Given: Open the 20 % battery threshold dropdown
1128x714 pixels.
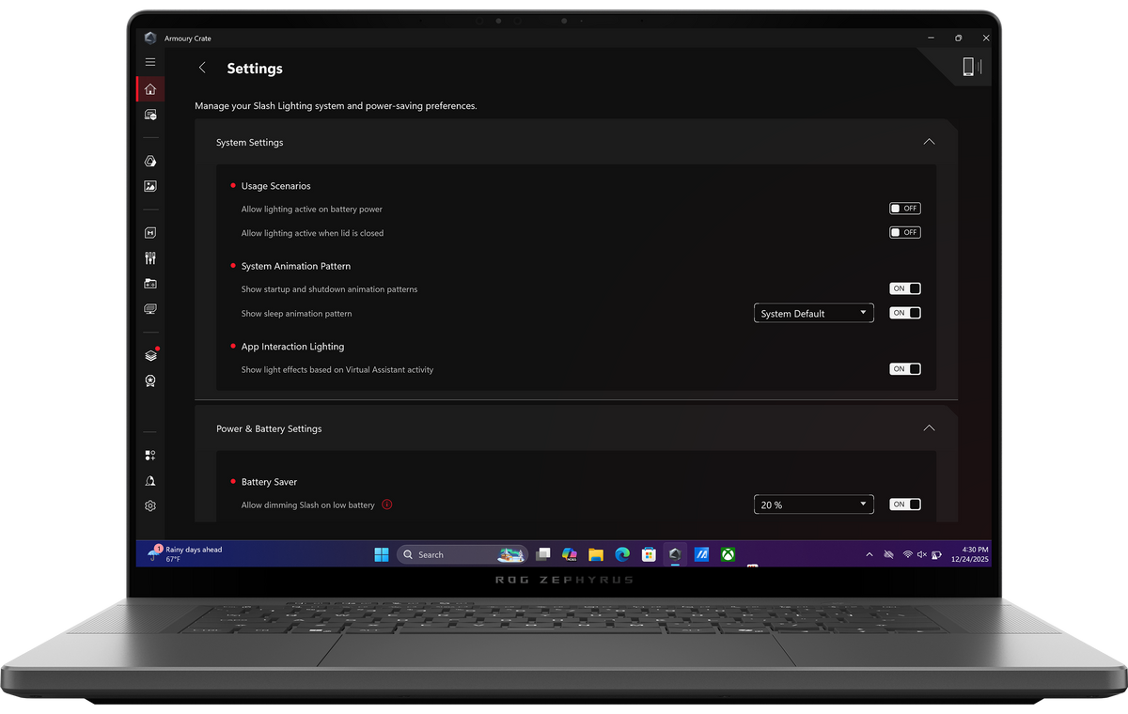Looking at the screenshot, I should coord(814,504).
